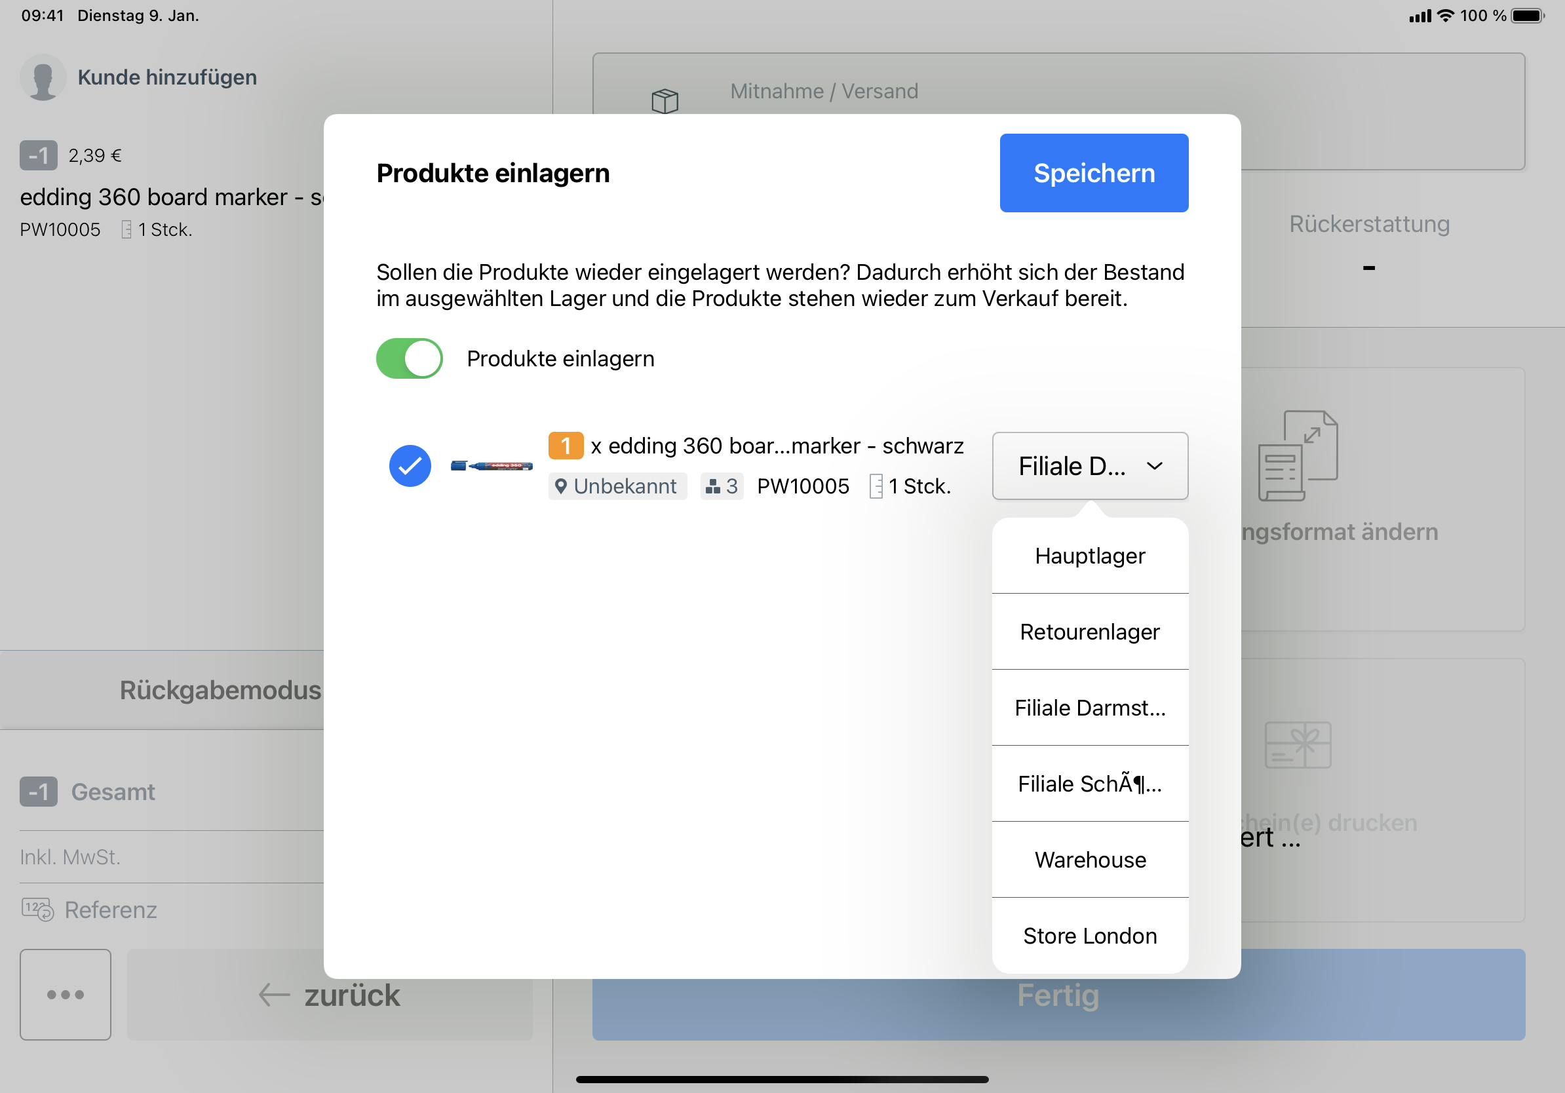This screenshot has width=1565, height=1093.
Task: Collapse the Filiale D... warehouse dropdown
Action: (x=1089, y=466)
